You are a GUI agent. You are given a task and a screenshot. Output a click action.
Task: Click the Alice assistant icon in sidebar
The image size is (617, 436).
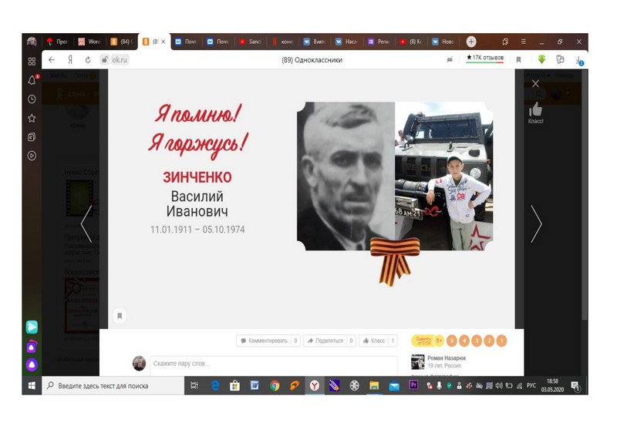click(x=32, y=365)
